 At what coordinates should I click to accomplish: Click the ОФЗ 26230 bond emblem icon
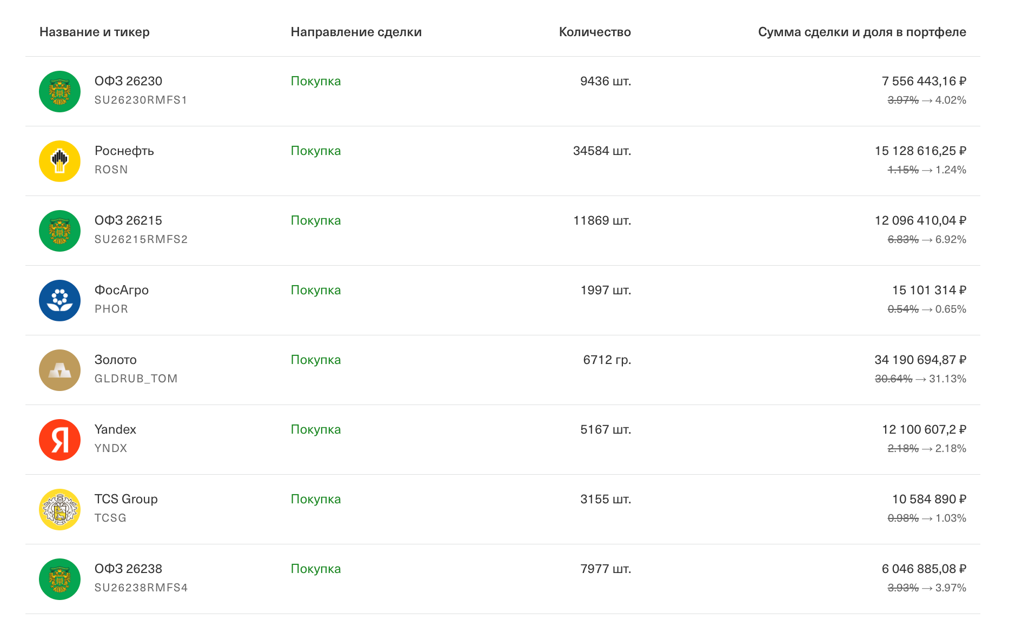(x=59, y=91)
